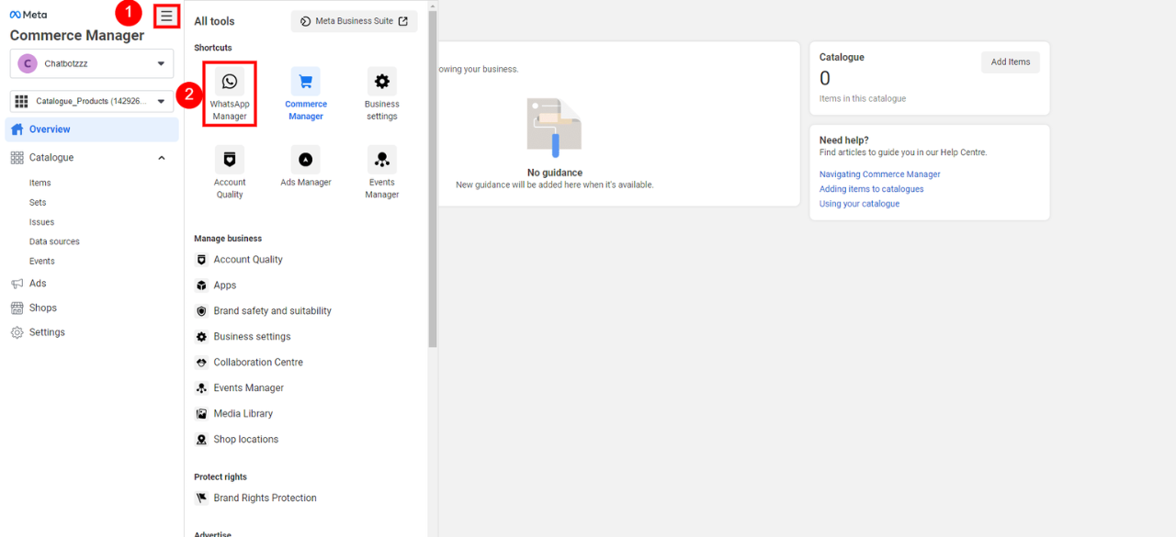Screen dimensions: 1176x537
Task: Open Ads in the sidebar
Action: click(x=38, y=284)
